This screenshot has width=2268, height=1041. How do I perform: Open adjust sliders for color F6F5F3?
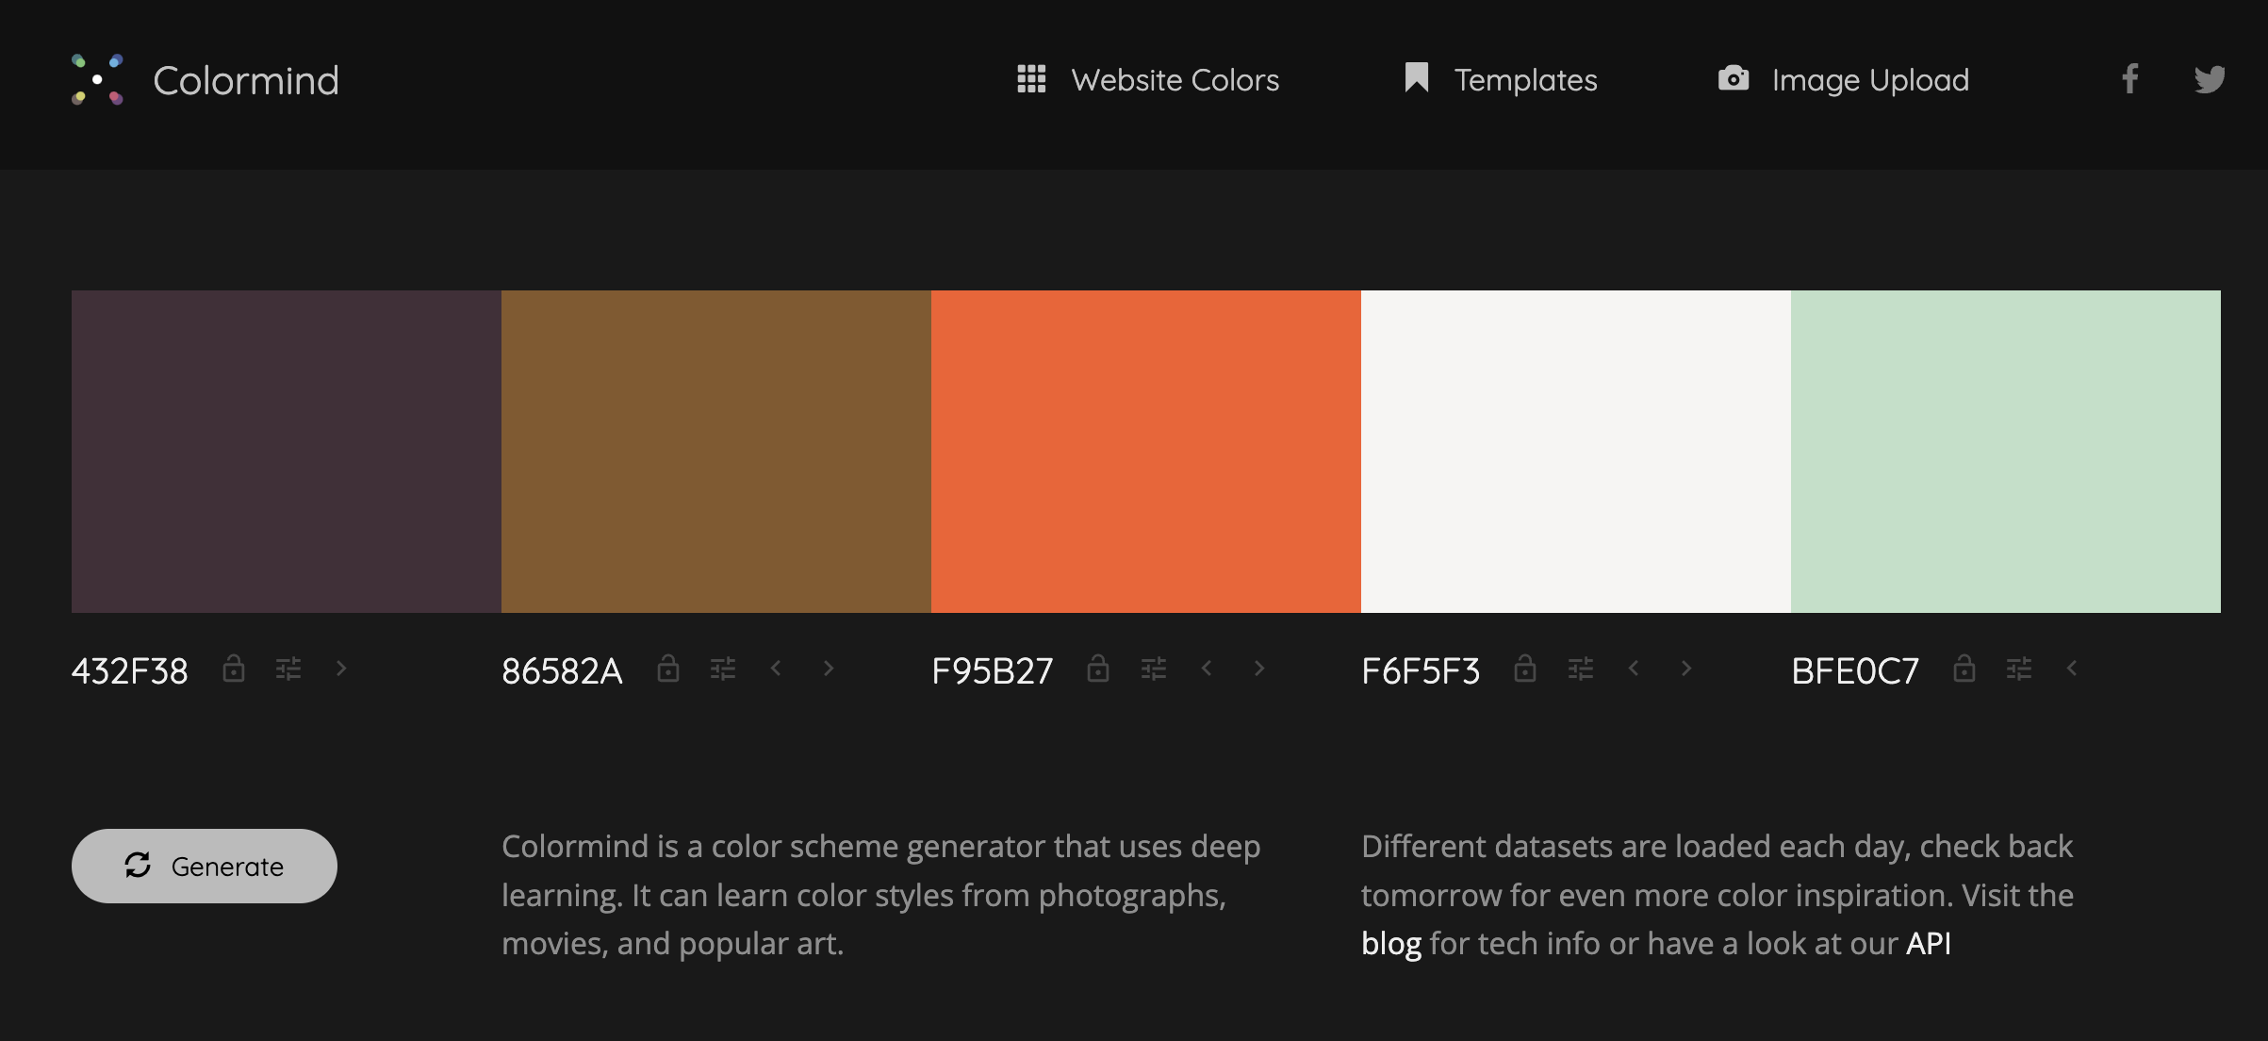[x=1581, y=669]
